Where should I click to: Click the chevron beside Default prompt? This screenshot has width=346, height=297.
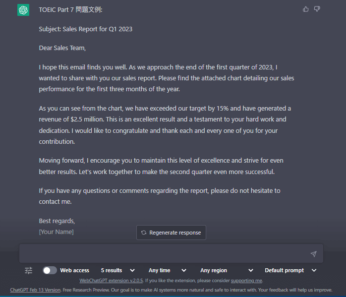tap(314, 270)
